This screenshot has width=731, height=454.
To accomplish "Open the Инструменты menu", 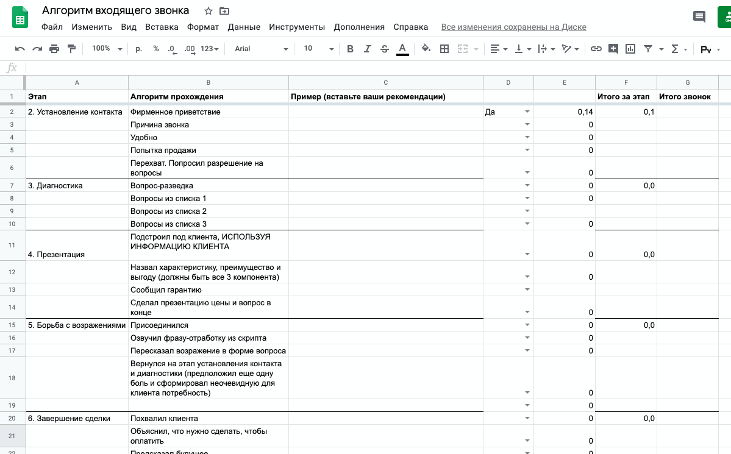I will [297, 27].
